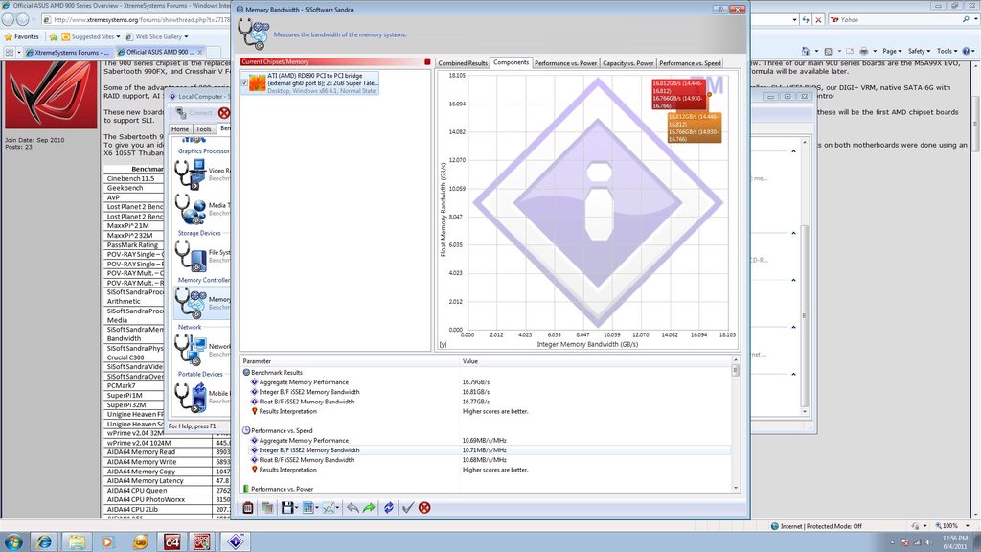Uncheck the ATI RD890 chipset result checkbox
This screenshot has width=981, height=552.
click(244, 82)
